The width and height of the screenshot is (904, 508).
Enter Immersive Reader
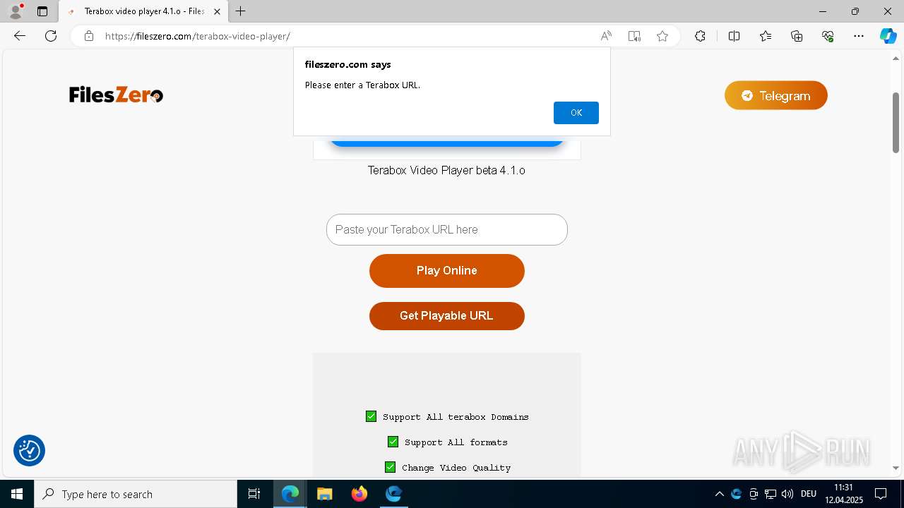(x=634, y=36)
